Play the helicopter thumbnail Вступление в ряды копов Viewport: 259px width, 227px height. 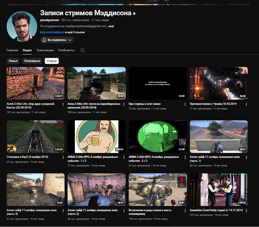click(158, 190)
